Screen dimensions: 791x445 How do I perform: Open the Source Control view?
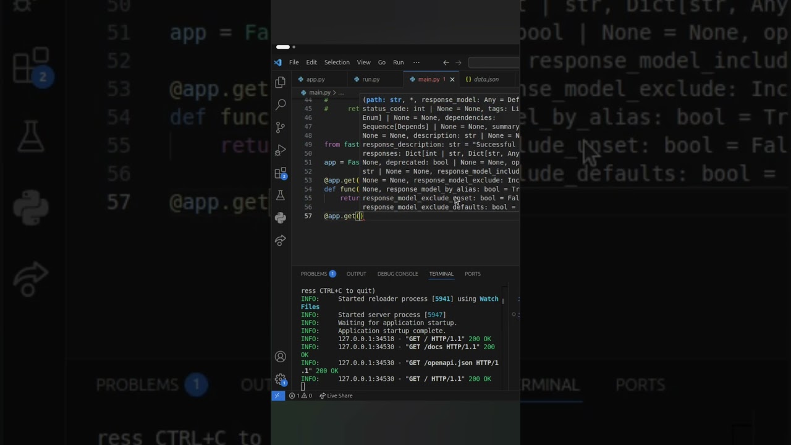pos(281,127)
